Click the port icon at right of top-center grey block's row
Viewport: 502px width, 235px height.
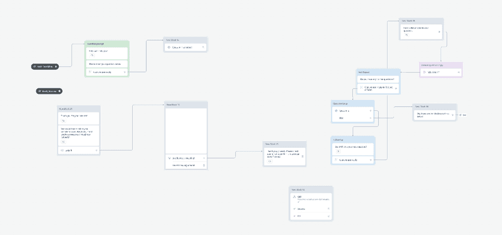tap(203, 47)
